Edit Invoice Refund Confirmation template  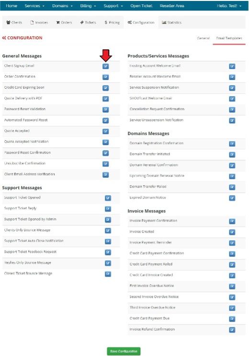(232, 330)
